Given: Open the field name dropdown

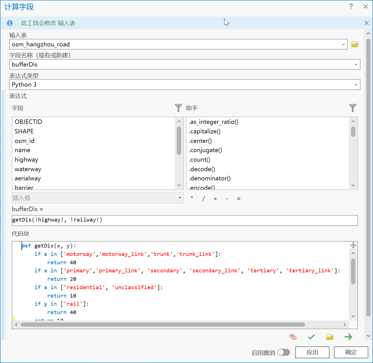Looking at the screenshot, I should coord(356,64).
